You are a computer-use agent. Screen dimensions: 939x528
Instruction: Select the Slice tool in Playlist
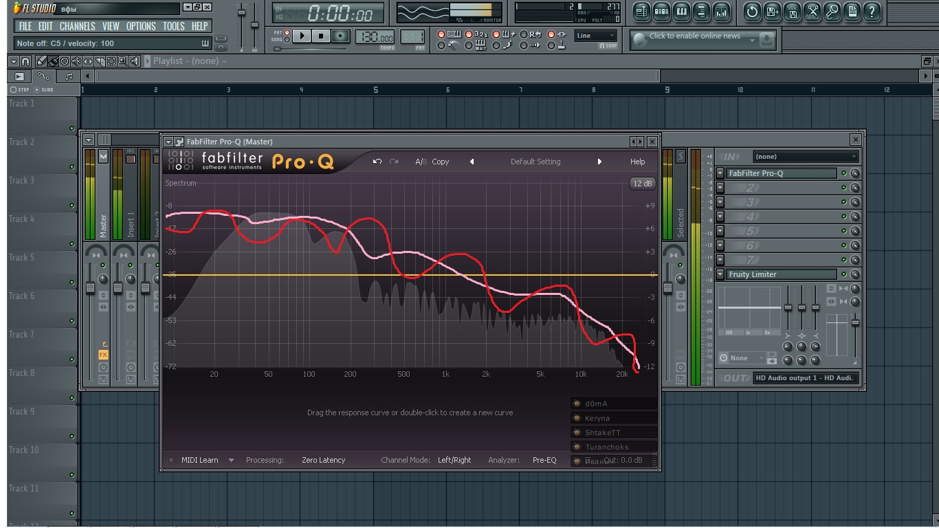[100, 61]
